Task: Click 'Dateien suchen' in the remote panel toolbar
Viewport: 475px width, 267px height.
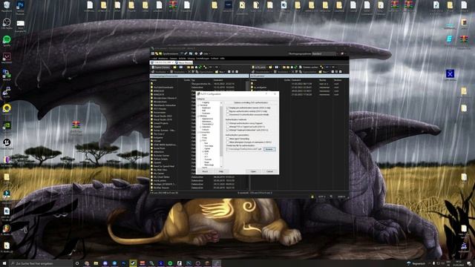Action: 309,67
